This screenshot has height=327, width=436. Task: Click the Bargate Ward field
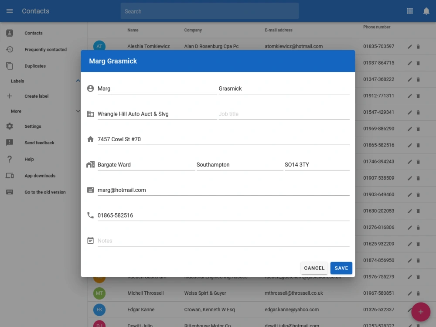tap(146, 165)
